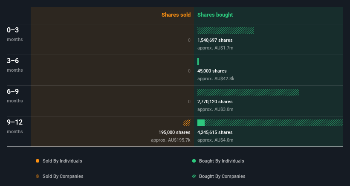Click the 1,540,697 shares value
Viewport: 350px width, 186px height.
click(x=215, y=40)
